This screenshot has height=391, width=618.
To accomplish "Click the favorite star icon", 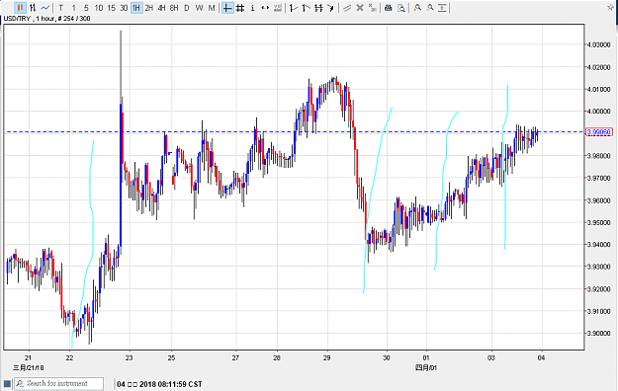I will click(611, 7).
